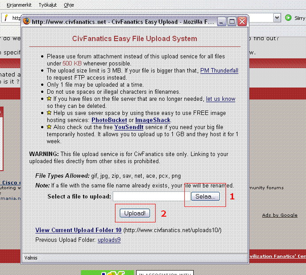The width and height of the screenshot is (306, 275).
Task: Open the Työkalut menu
Action: pos(48,5)
